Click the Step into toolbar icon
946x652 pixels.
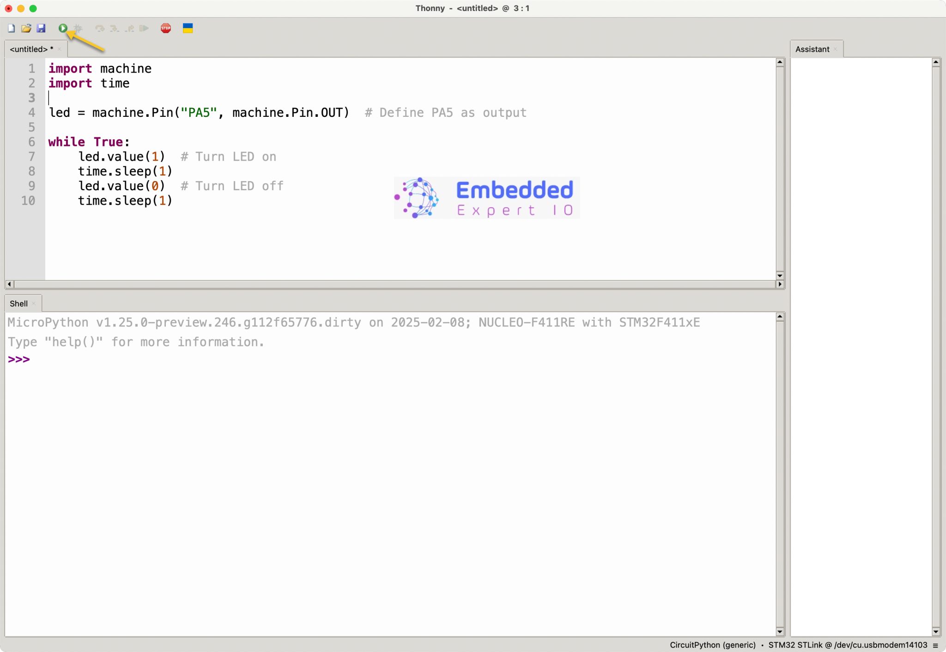point(115,29)
